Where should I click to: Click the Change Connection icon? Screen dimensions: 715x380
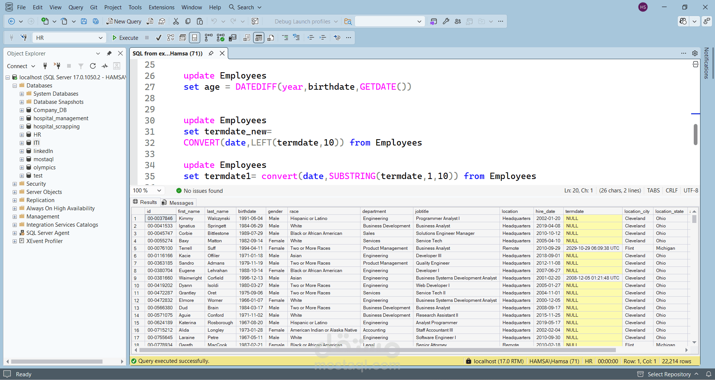pyautogui.click(x=24, y=38)
